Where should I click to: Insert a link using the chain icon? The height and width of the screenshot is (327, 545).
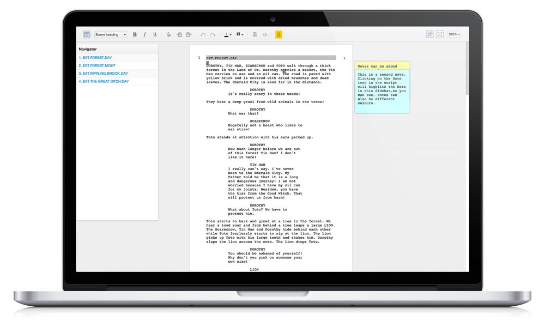pyautogui.click(x=265, y=34)
